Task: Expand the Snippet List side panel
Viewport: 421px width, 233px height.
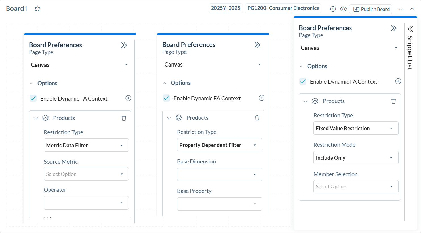Action: tap(410, 29)
